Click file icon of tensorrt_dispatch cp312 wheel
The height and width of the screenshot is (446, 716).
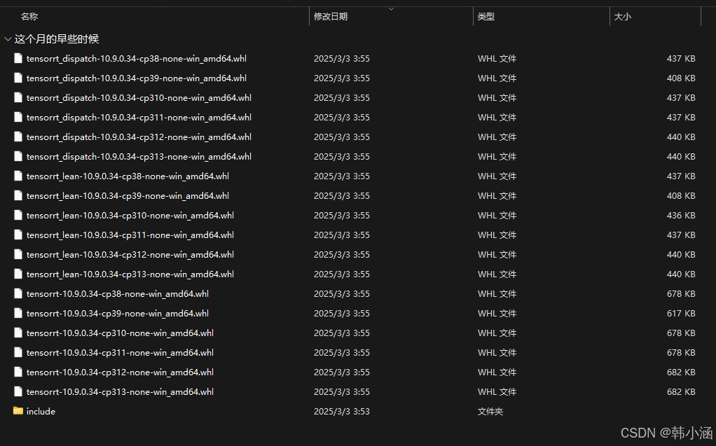coord(18,137)
